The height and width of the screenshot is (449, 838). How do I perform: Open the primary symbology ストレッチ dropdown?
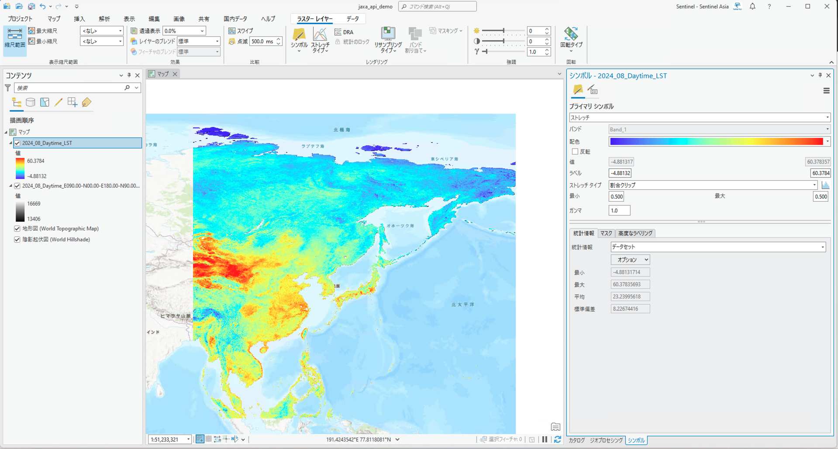(699, 117)
